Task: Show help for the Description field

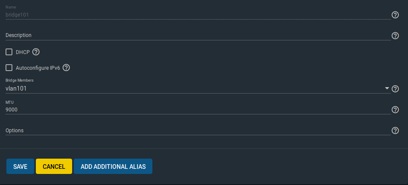Action: (395, 36)
